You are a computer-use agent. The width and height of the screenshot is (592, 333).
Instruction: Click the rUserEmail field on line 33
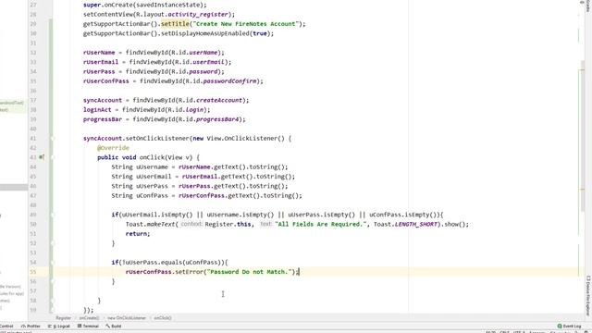[101, 62]
